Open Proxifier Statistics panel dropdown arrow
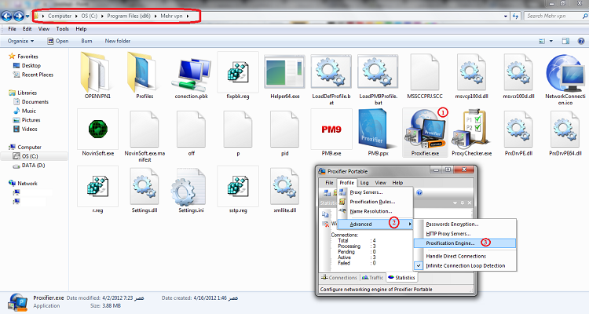589x314 pixels. point(455,203)
